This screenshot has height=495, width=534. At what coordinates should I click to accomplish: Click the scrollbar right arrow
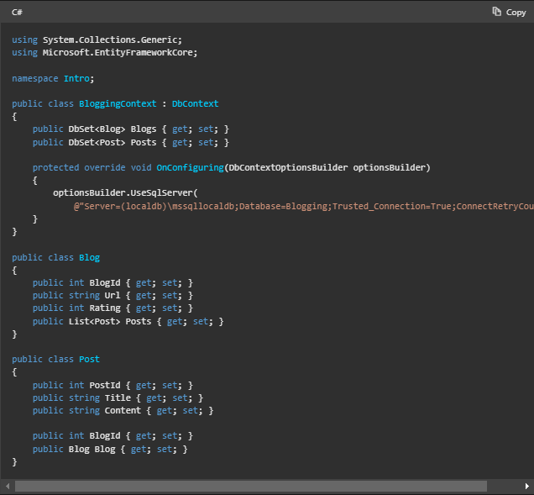526,486
